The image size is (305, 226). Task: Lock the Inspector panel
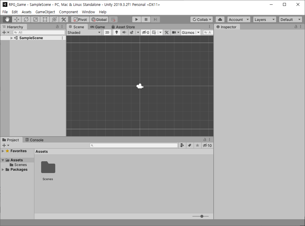296,26
